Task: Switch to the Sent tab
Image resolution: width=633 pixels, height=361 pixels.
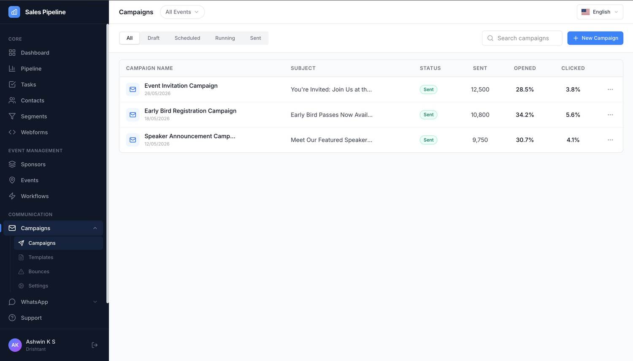Action: tap(255, 38)
